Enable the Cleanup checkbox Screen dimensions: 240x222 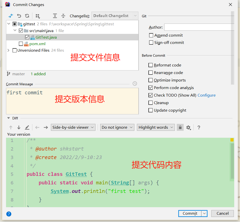click(151, 103)
